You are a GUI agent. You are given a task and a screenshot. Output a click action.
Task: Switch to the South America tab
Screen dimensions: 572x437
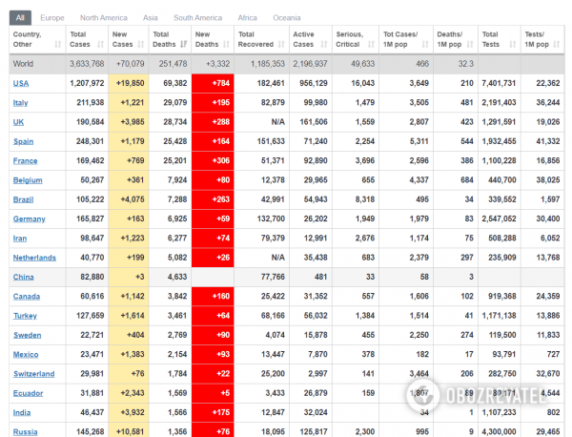pos(197,18)
